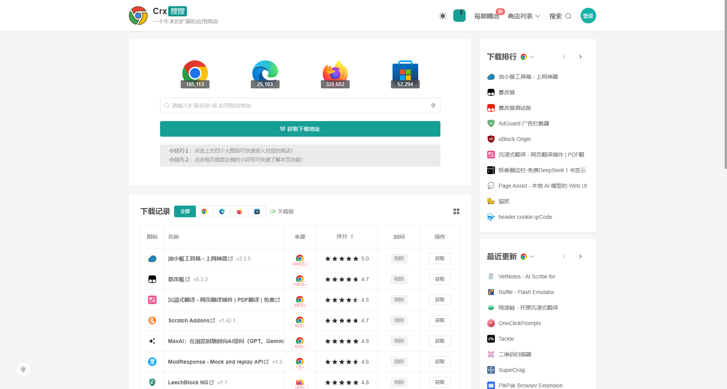
Task: Open the Firefox store icon showing 320,602
Action: 335,74
